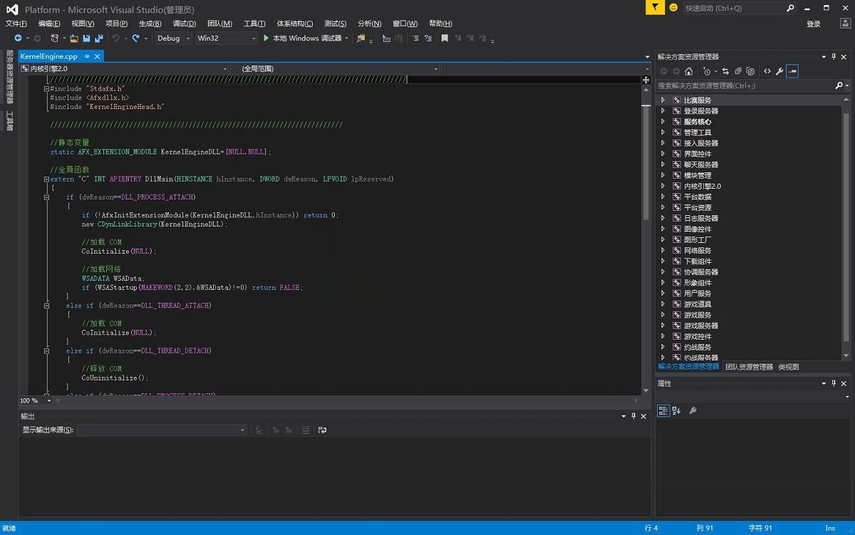855x535 pixels.
Task: Start the 本地 Windows 调试器
Action: [x=302, y=38]
